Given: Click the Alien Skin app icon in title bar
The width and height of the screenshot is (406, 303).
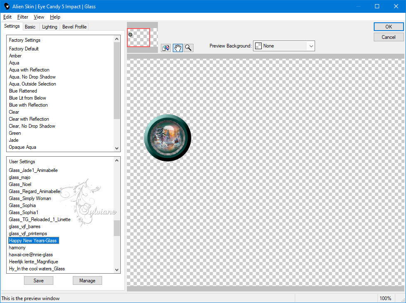Looking at the screenshot, I should tap(7, 7).
